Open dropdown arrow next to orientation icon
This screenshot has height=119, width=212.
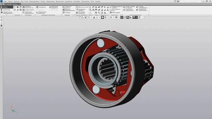pos(100,17)
